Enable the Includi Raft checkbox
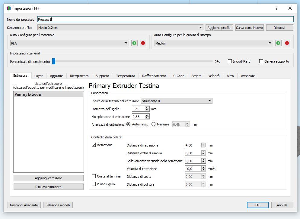The image size is (300, 219). [x=230, y=61]
